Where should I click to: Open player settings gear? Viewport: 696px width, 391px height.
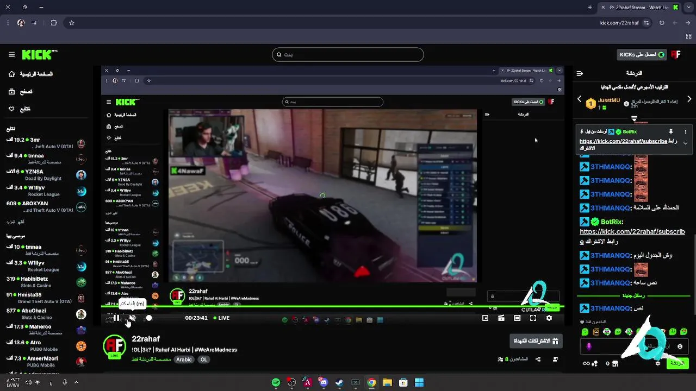(549, 318)
